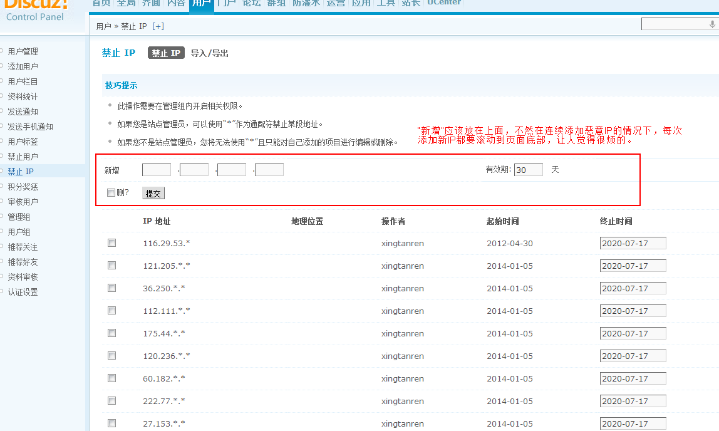Viewport: 719px width, 431px height.
Task: Click the microphone icon in search box
Action: tap(712, 24)
